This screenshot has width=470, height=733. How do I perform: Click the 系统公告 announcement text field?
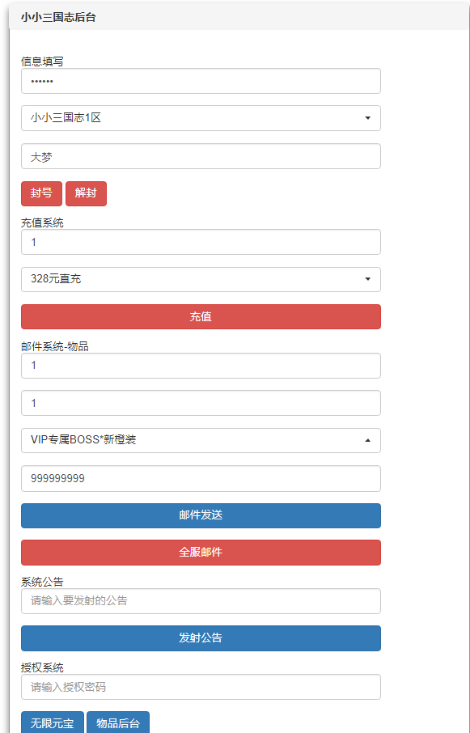(x=200, y=601)
